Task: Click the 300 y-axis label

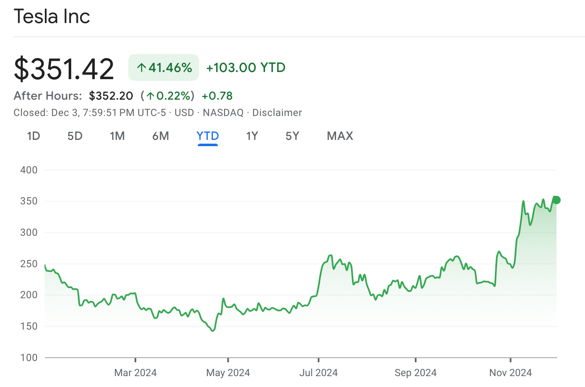Action: pos(29,232)
